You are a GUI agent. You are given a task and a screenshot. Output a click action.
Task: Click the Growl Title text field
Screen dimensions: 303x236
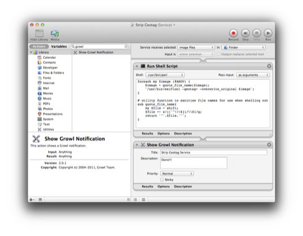pyautogui.click(x=213, y=152)
